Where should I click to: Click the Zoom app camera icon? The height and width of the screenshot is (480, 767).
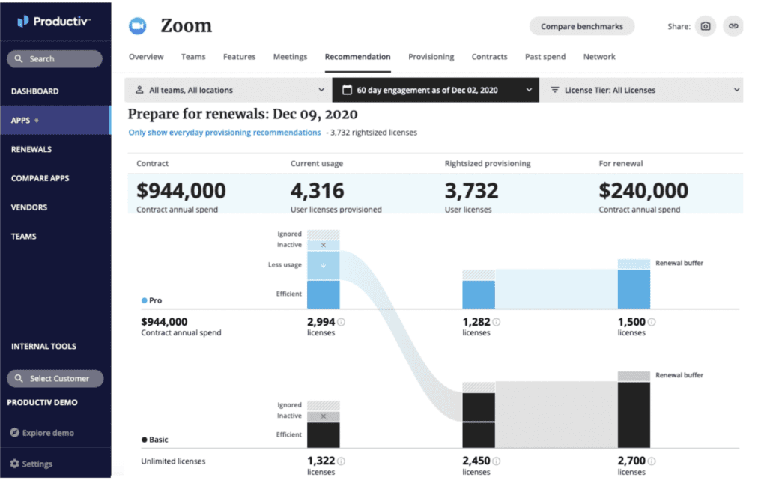[x=138, y=26]
